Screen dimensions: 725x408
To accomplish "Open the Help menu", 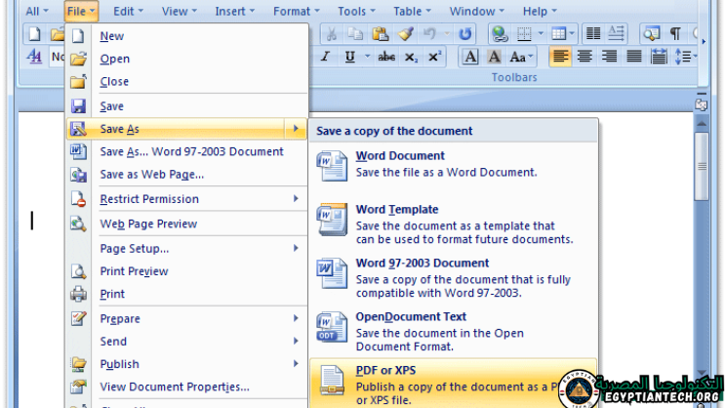I will [540, 11].
